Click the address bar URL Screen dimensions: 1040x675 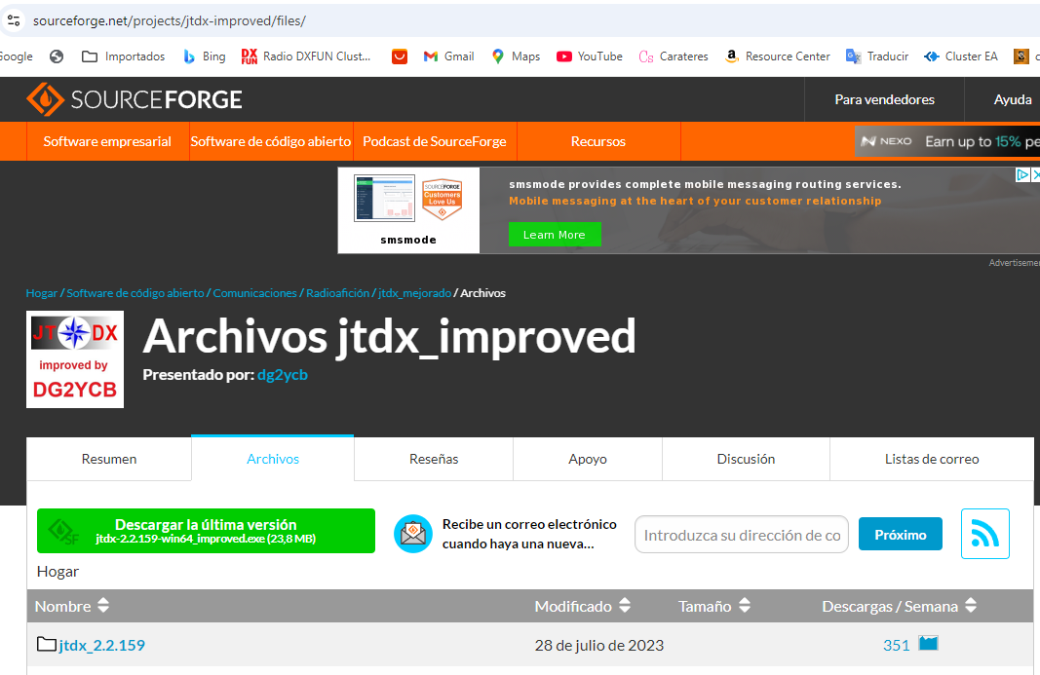click(x=170, y=20)
